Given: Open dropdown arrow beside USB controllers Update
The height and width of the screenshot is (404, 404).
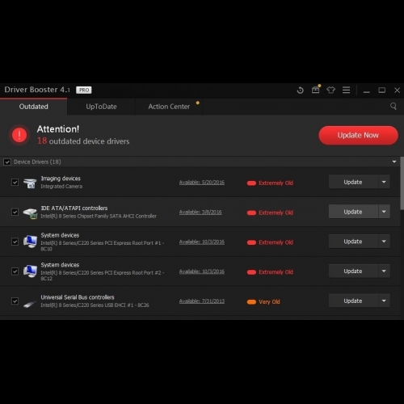Looking at the screenshot, I should 384,301.
